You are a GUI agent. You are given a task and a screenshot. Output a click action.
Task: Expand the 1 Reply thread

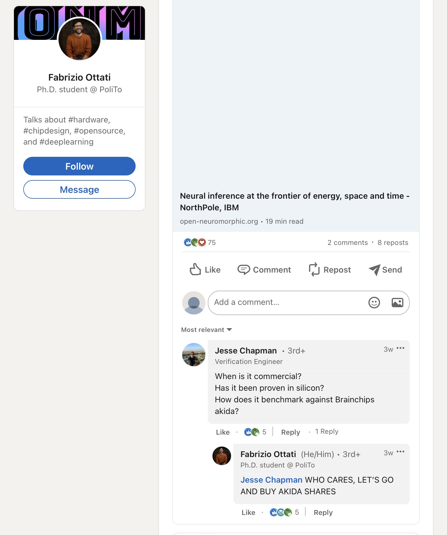pyautogui.click(x=327, y=431)
